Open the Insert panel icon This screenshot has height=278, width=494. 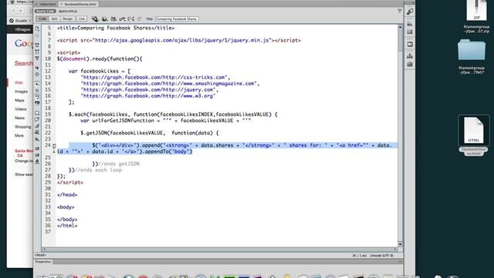coord(410,12)
